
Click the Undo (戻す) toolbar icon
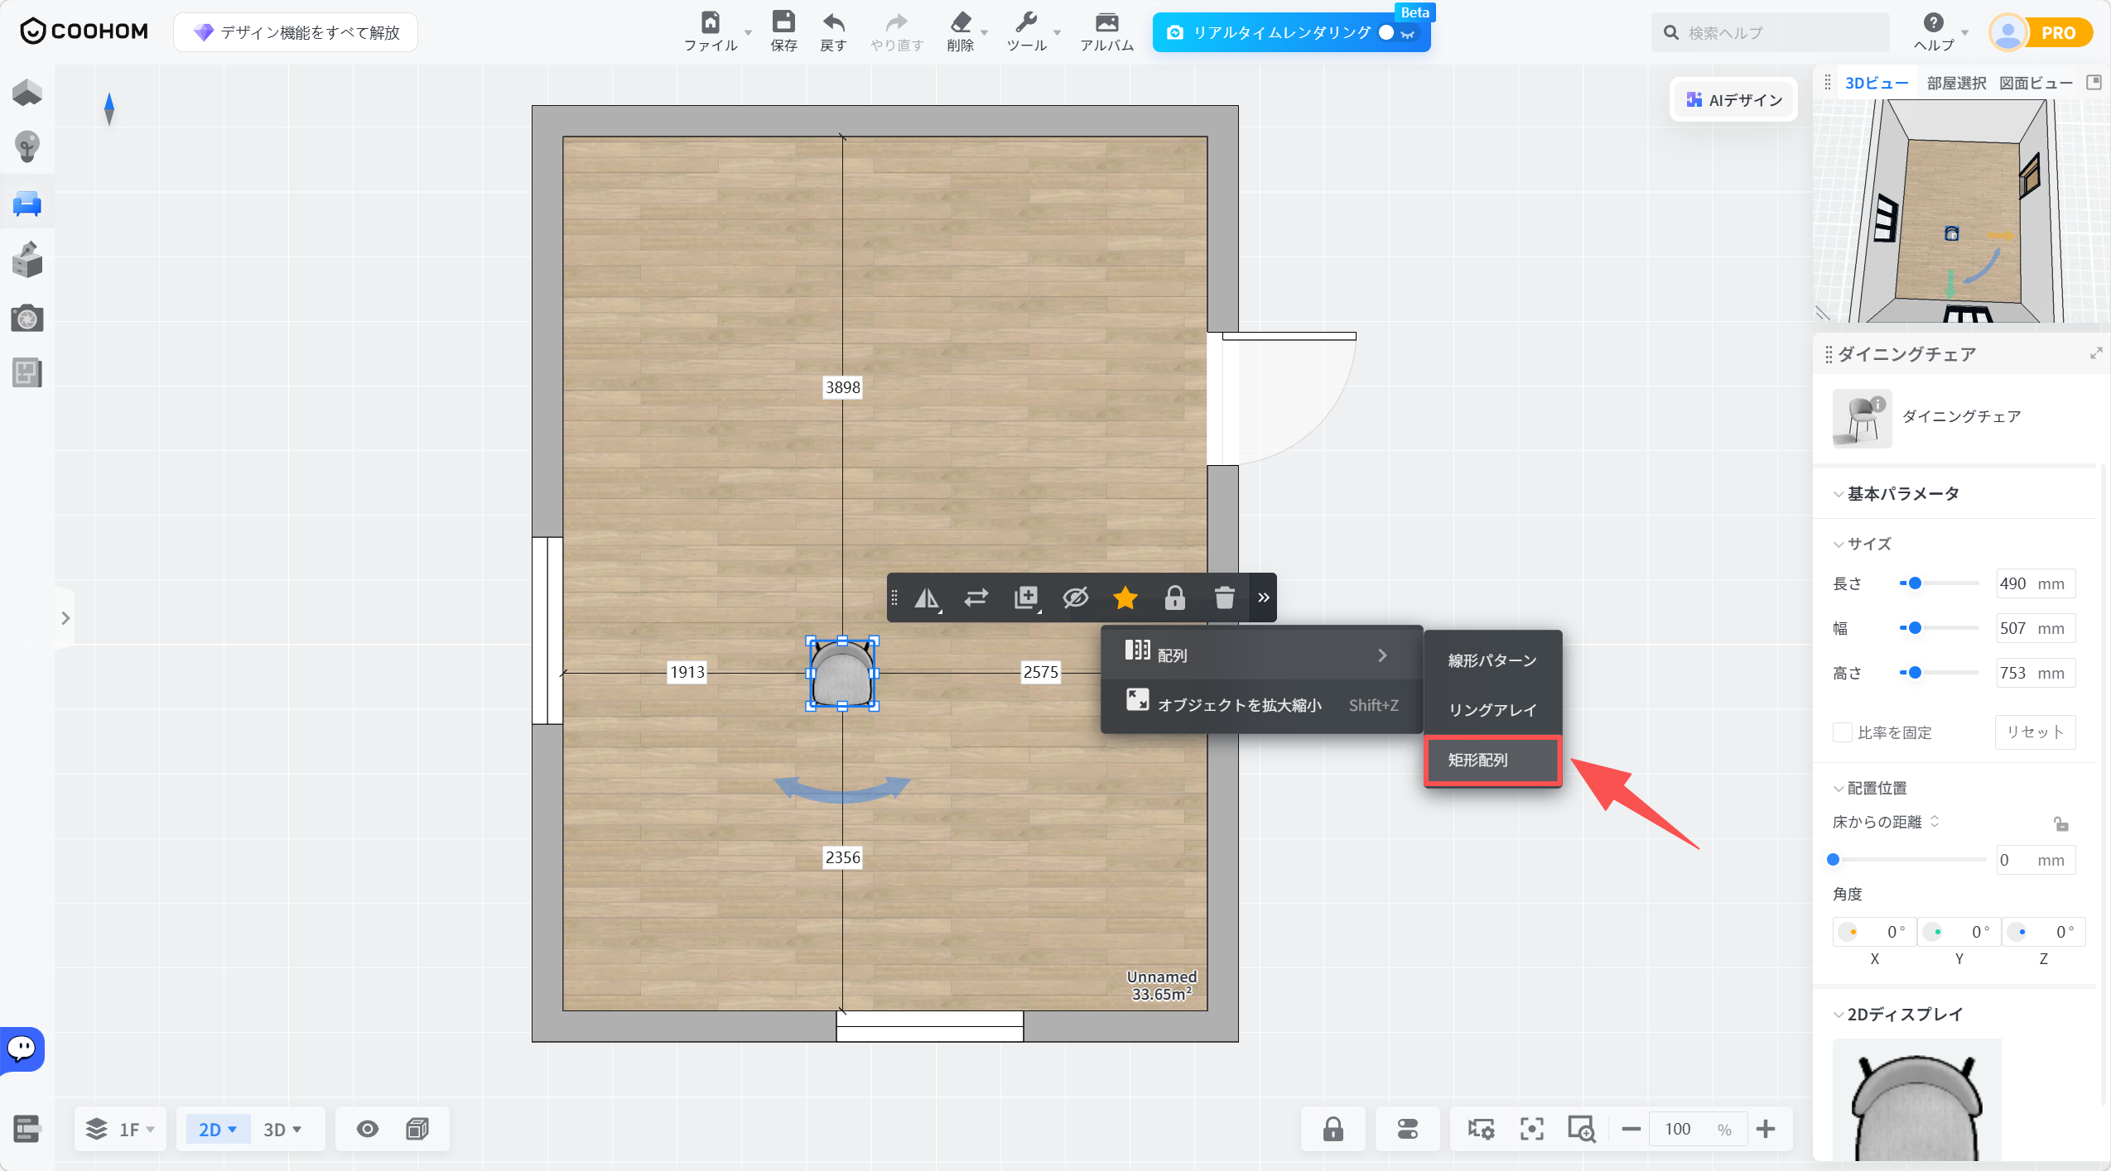(x=833, y=31)
